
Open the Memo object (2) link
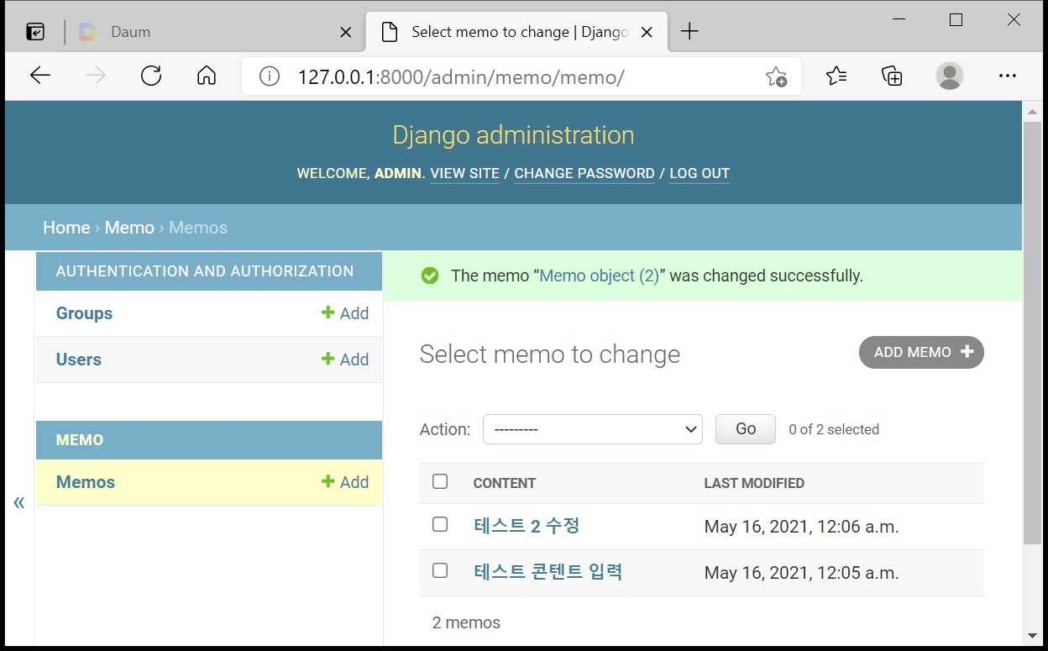point(600,276)
